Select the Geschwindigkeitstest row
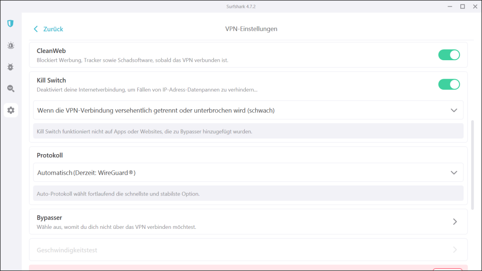Screen dimensions: 482x271 pos(248,250)
